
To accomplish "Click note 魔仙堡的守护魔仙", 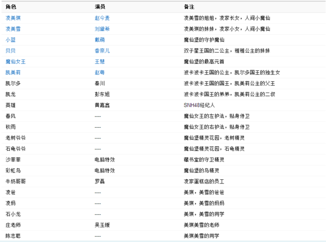I will pos(204,40).
